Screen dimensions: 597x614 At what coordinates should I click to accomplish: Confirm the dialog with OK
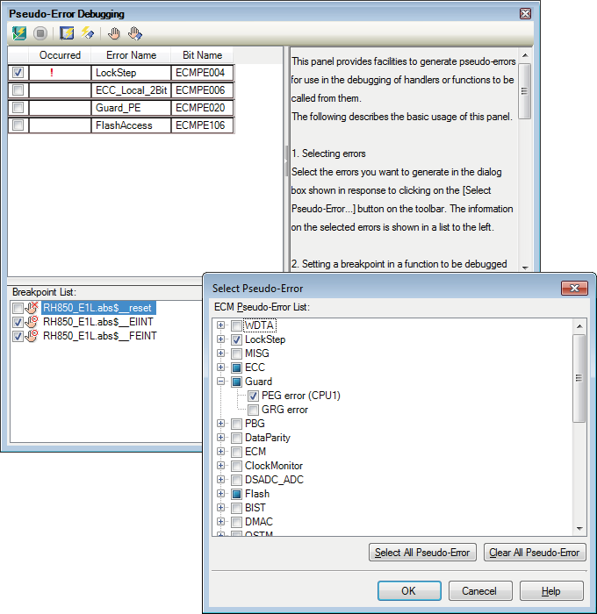(x=408, y=590)
